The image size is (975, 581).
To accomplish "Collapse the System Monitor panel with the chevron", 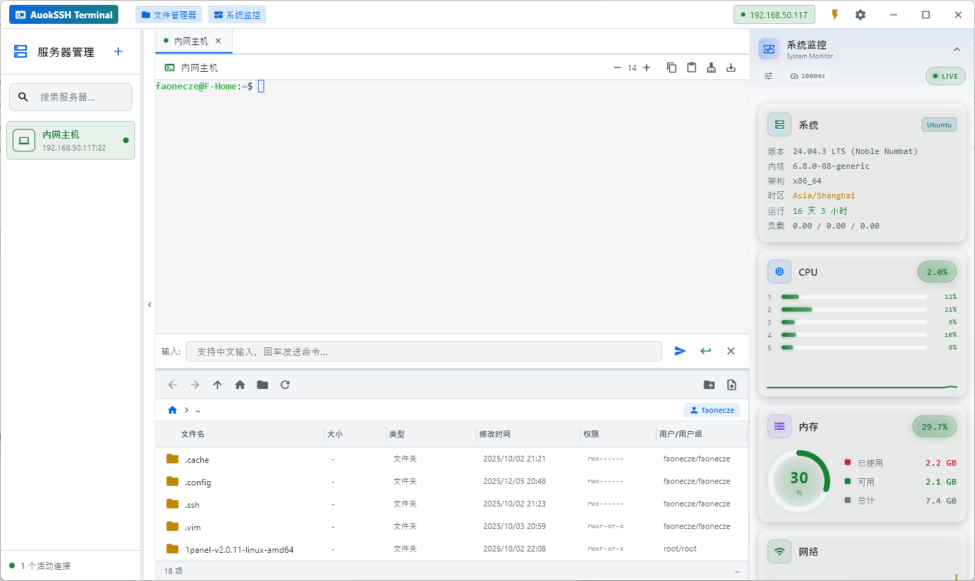I will pyautogui.click(x=957, y=49).
